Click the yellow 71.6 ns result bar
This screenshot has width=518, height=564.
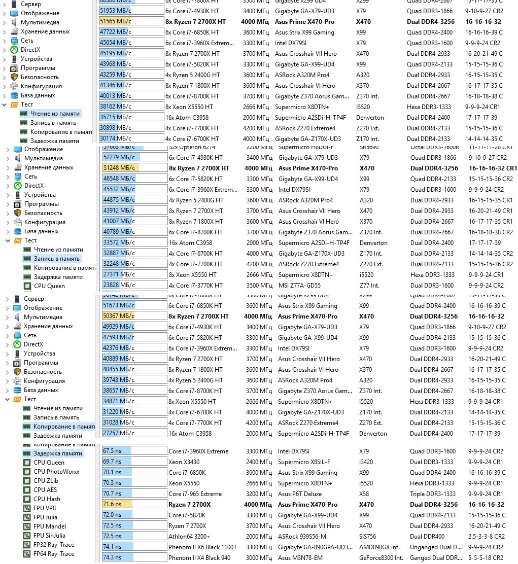click(x=134, y=504)
